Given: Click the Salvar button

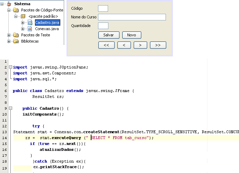Looking at the screenshot, I should (x=109, y=35).
